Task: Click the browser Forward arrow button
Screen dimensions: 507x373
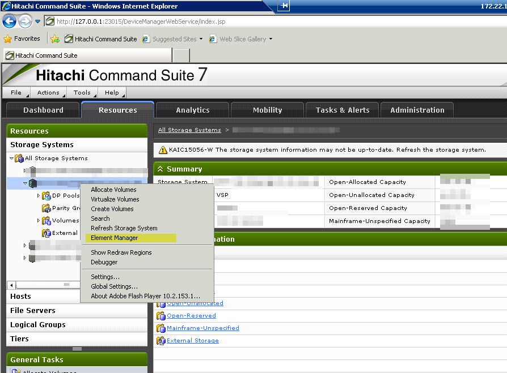Action: click(x=25, y=22)
